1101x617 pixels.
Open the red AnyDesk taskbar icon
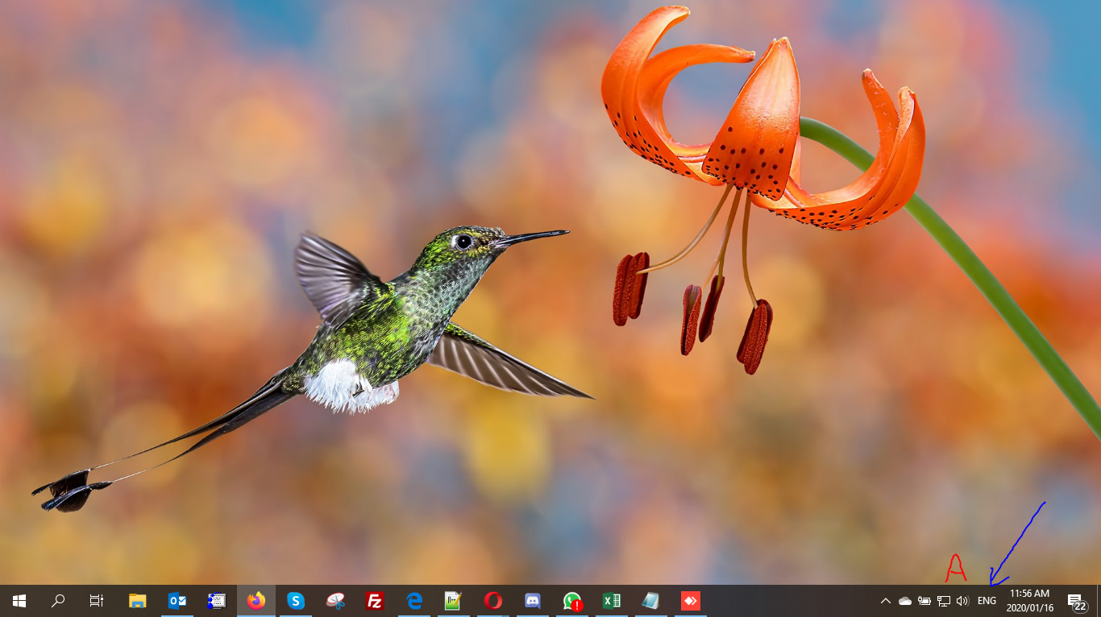691,601
